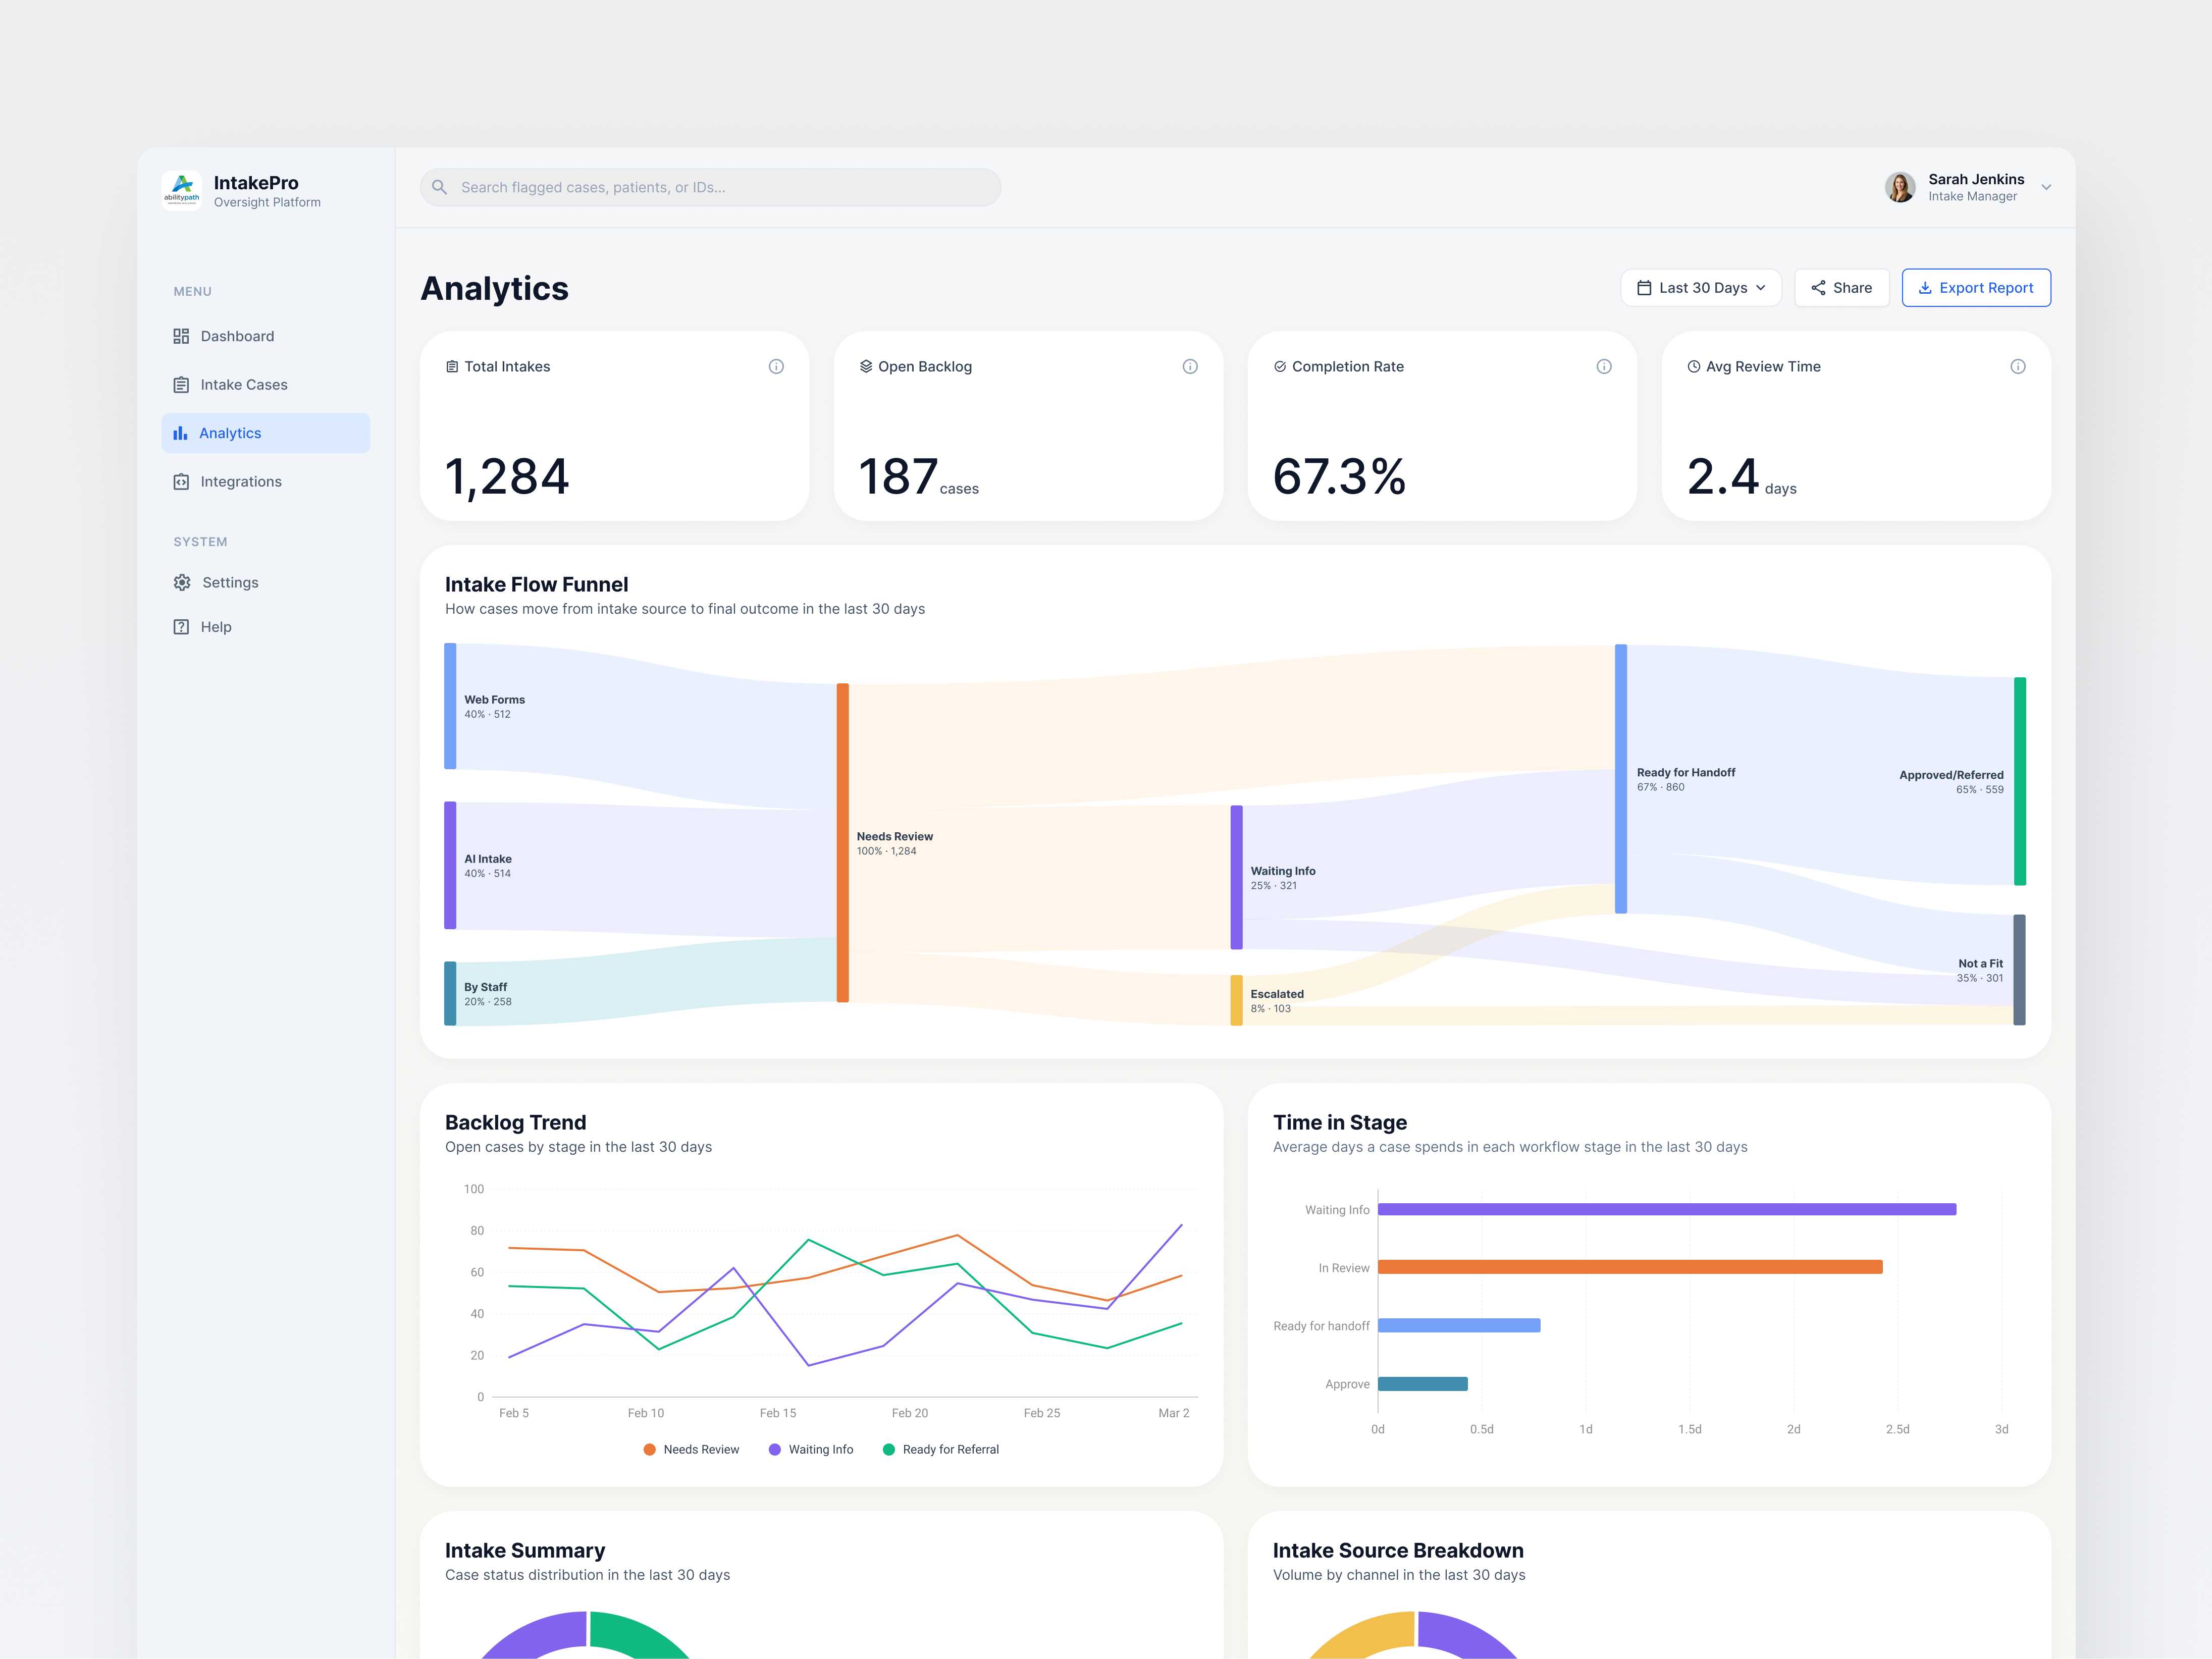Click the search magnifier icon
Screen dimensions: 2212x1659
[x=439, y=187]
